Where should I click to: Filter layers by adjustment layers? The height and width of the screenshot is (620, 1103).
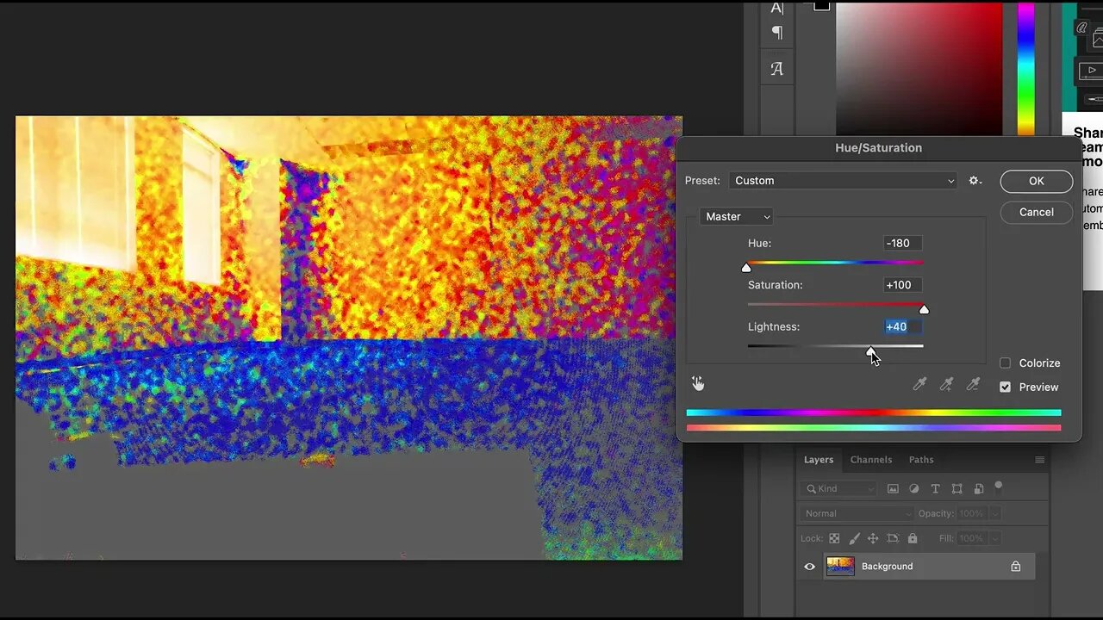[x=913, y=489]
